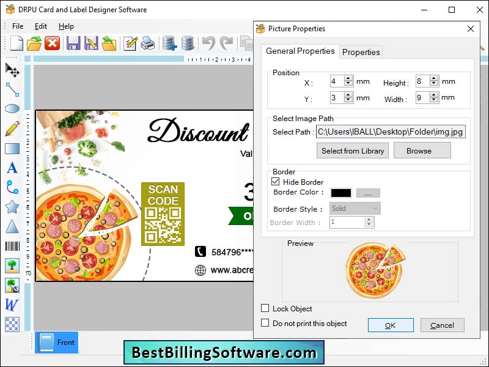Select the General Properties tab
489x367 pixels.
click(x=300, y=51)
